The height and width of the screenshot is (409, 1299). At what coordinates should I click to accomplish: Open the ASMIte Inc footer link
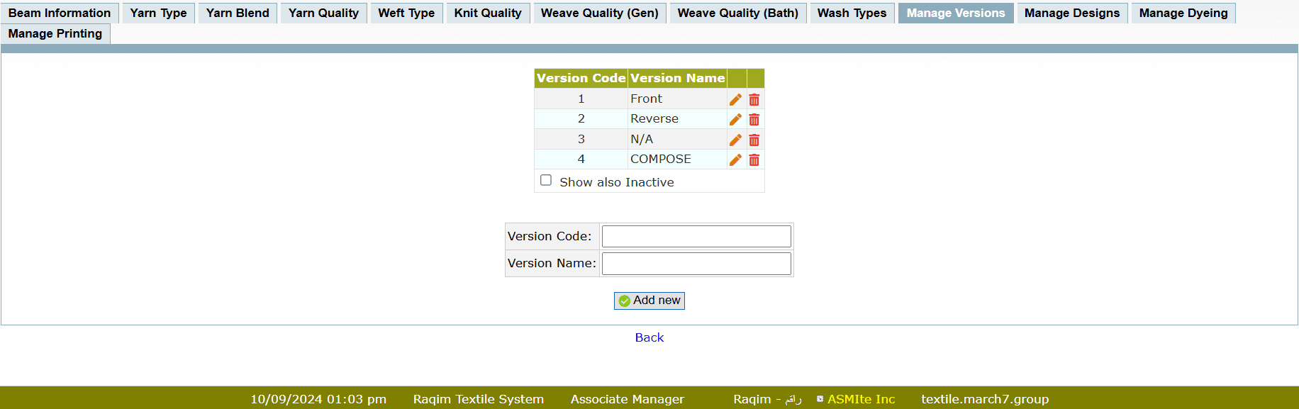(x=861, y=399)
